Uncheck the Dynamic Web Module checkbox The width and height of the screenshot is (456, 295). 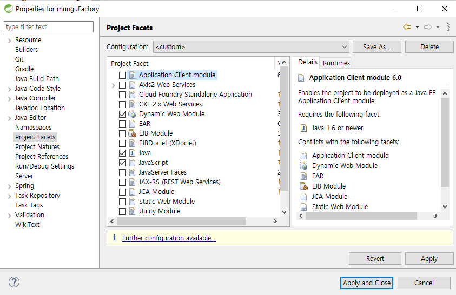point(122,114)
